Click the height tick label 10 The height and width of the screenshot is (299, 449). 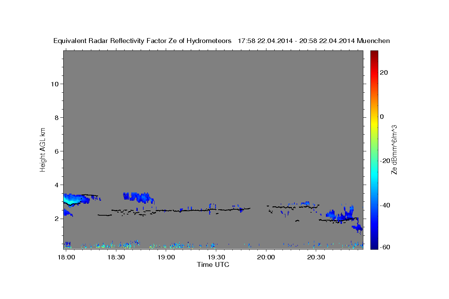(x=55, y=84)
